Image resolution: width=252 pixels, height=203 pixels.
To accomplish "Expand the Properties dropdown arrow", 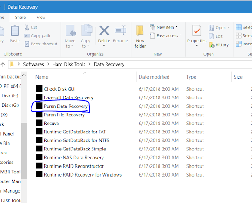I will (x=197, y=46).
